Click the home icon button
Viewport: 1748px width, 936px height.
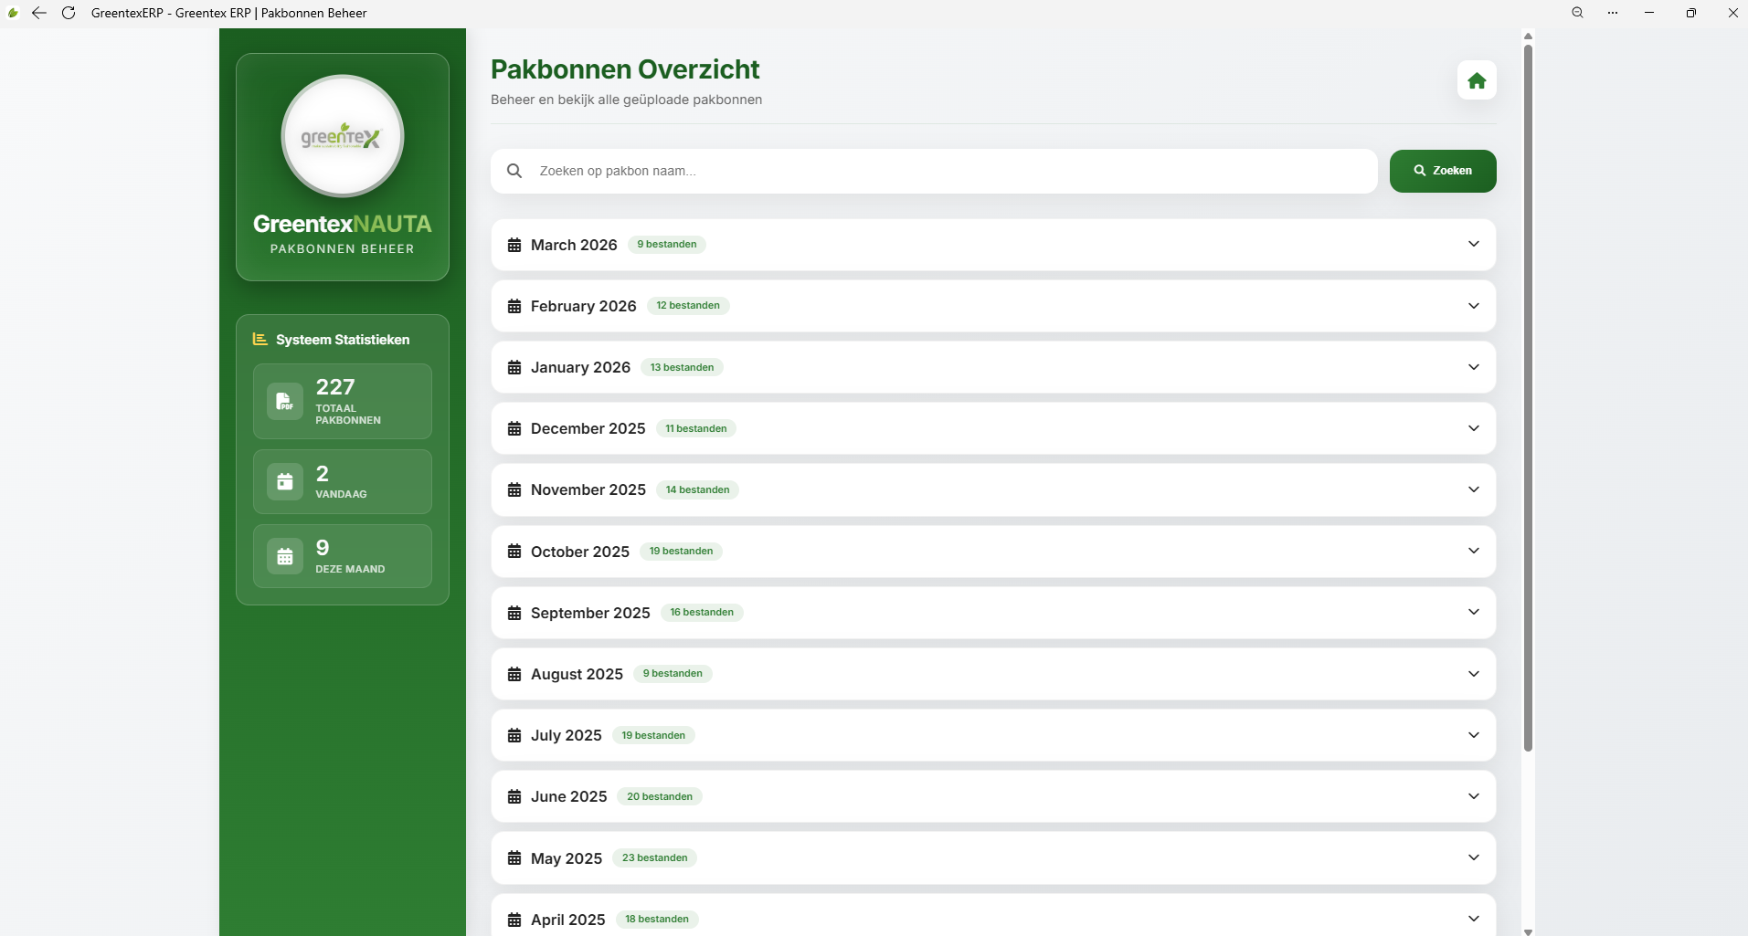pyautogui.click(x=1477, y=80)
